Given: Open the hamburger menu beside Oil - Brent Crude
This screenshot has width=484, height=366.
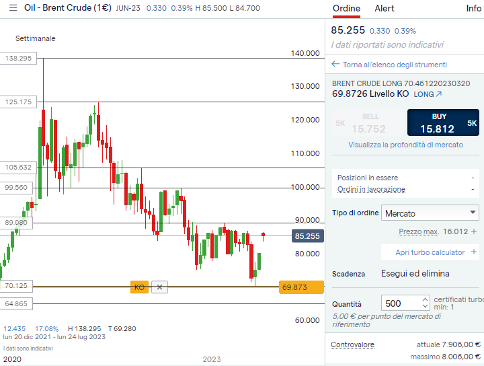Looking at the screenshot, I should point(12,8).
